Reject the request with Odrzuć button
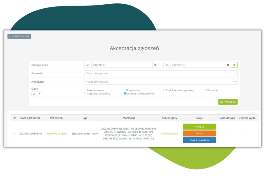The height and width of the screenshot is (177, 265). point(199,133)
